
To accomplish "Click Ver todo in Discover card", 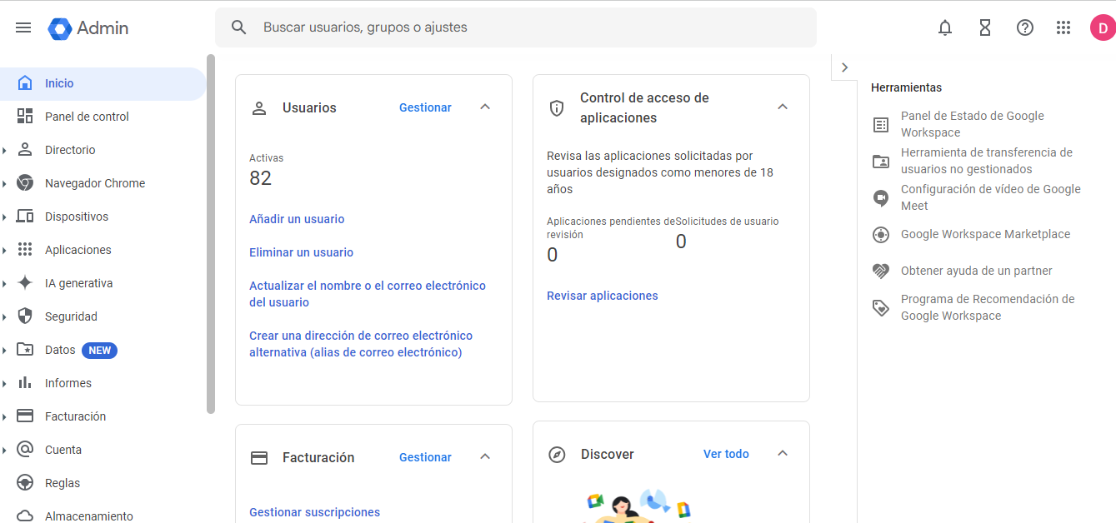I will (x=726, y=454).
